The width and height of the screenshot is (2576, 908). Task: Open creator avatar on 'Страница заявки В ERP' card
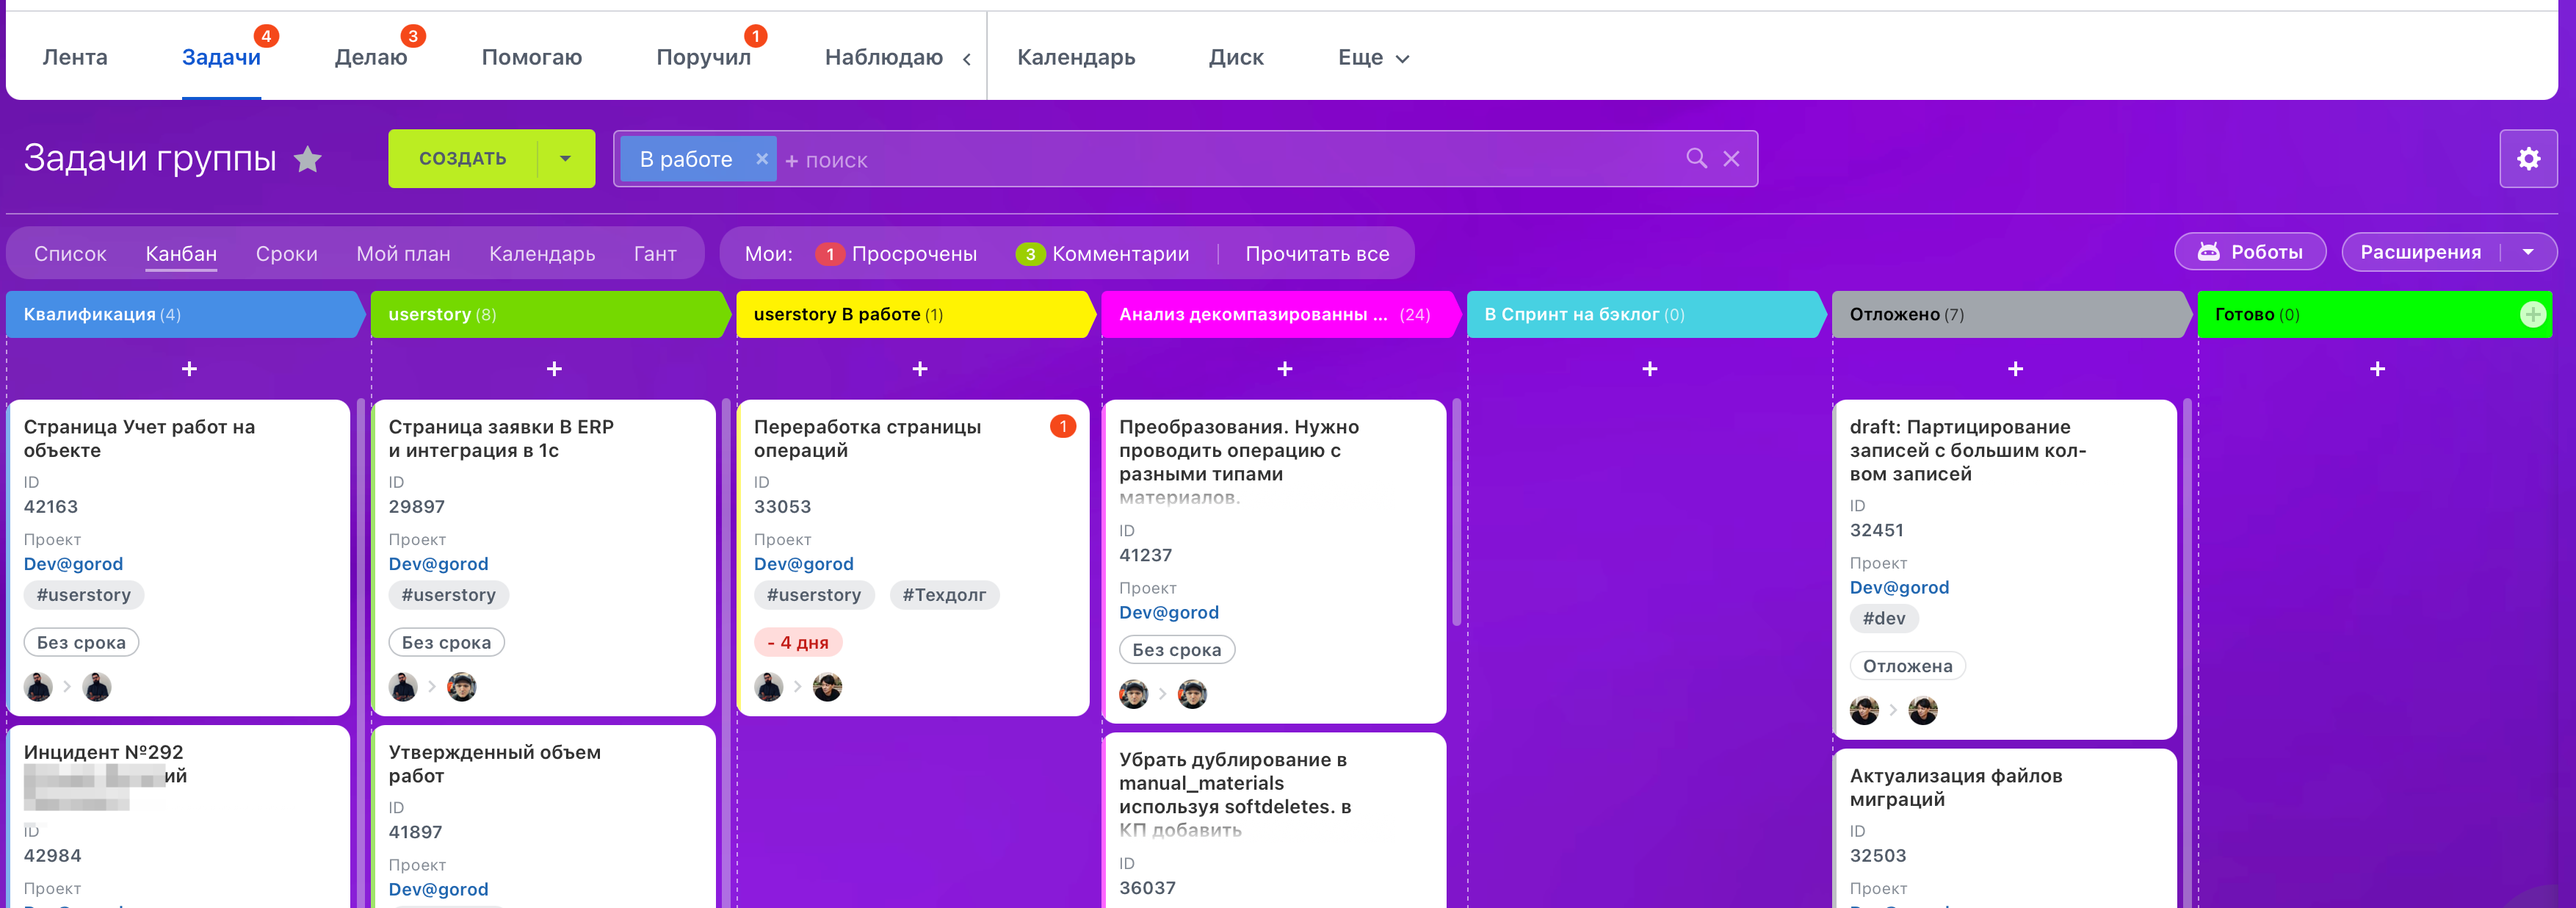click(x=403, y=687)
